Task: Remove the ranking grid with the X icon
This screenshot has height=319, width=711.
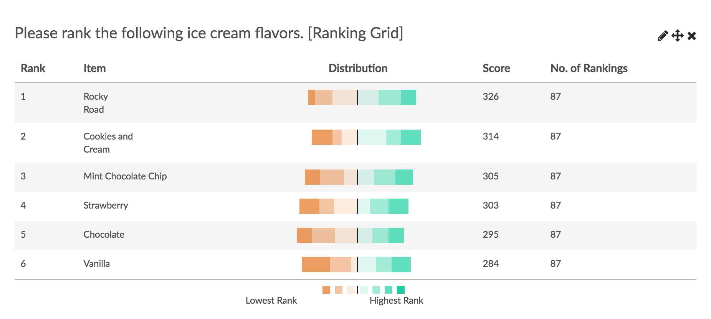Action: [692, 36]
